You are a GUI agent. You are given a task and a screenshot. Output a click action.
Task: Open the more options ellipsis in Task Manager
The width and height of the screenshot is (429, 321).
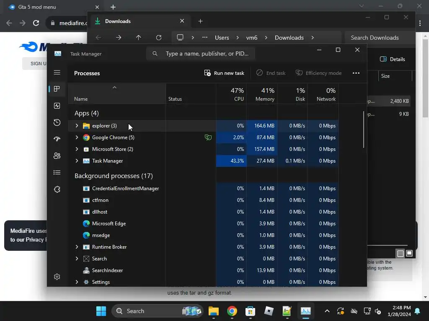356,73
